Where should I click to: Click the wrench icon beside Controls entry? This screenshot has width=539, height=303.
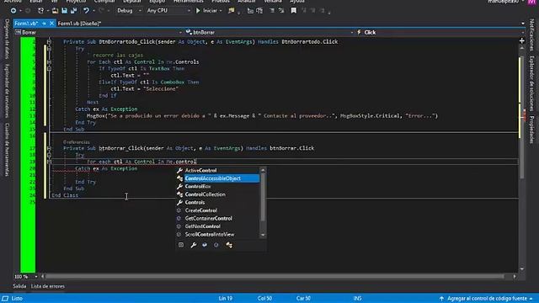tap(179, 202)
